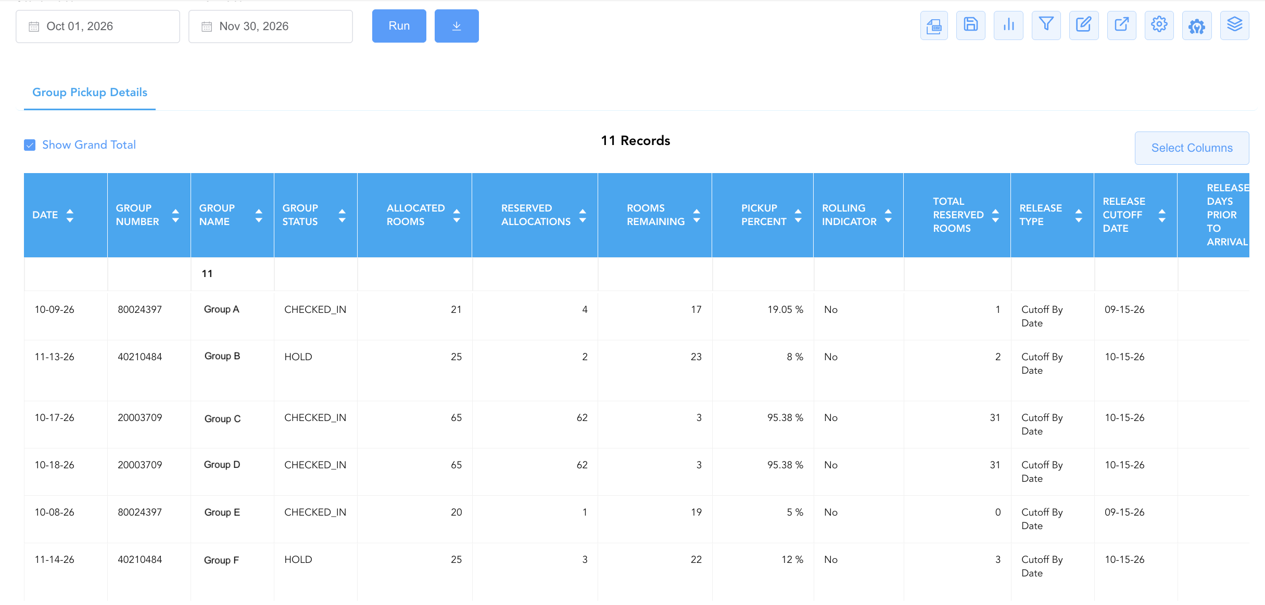The width and height of the screenshot is (1265, 605).
Task: Sort by GROUP STATUS column arrows
Action: 342,215
